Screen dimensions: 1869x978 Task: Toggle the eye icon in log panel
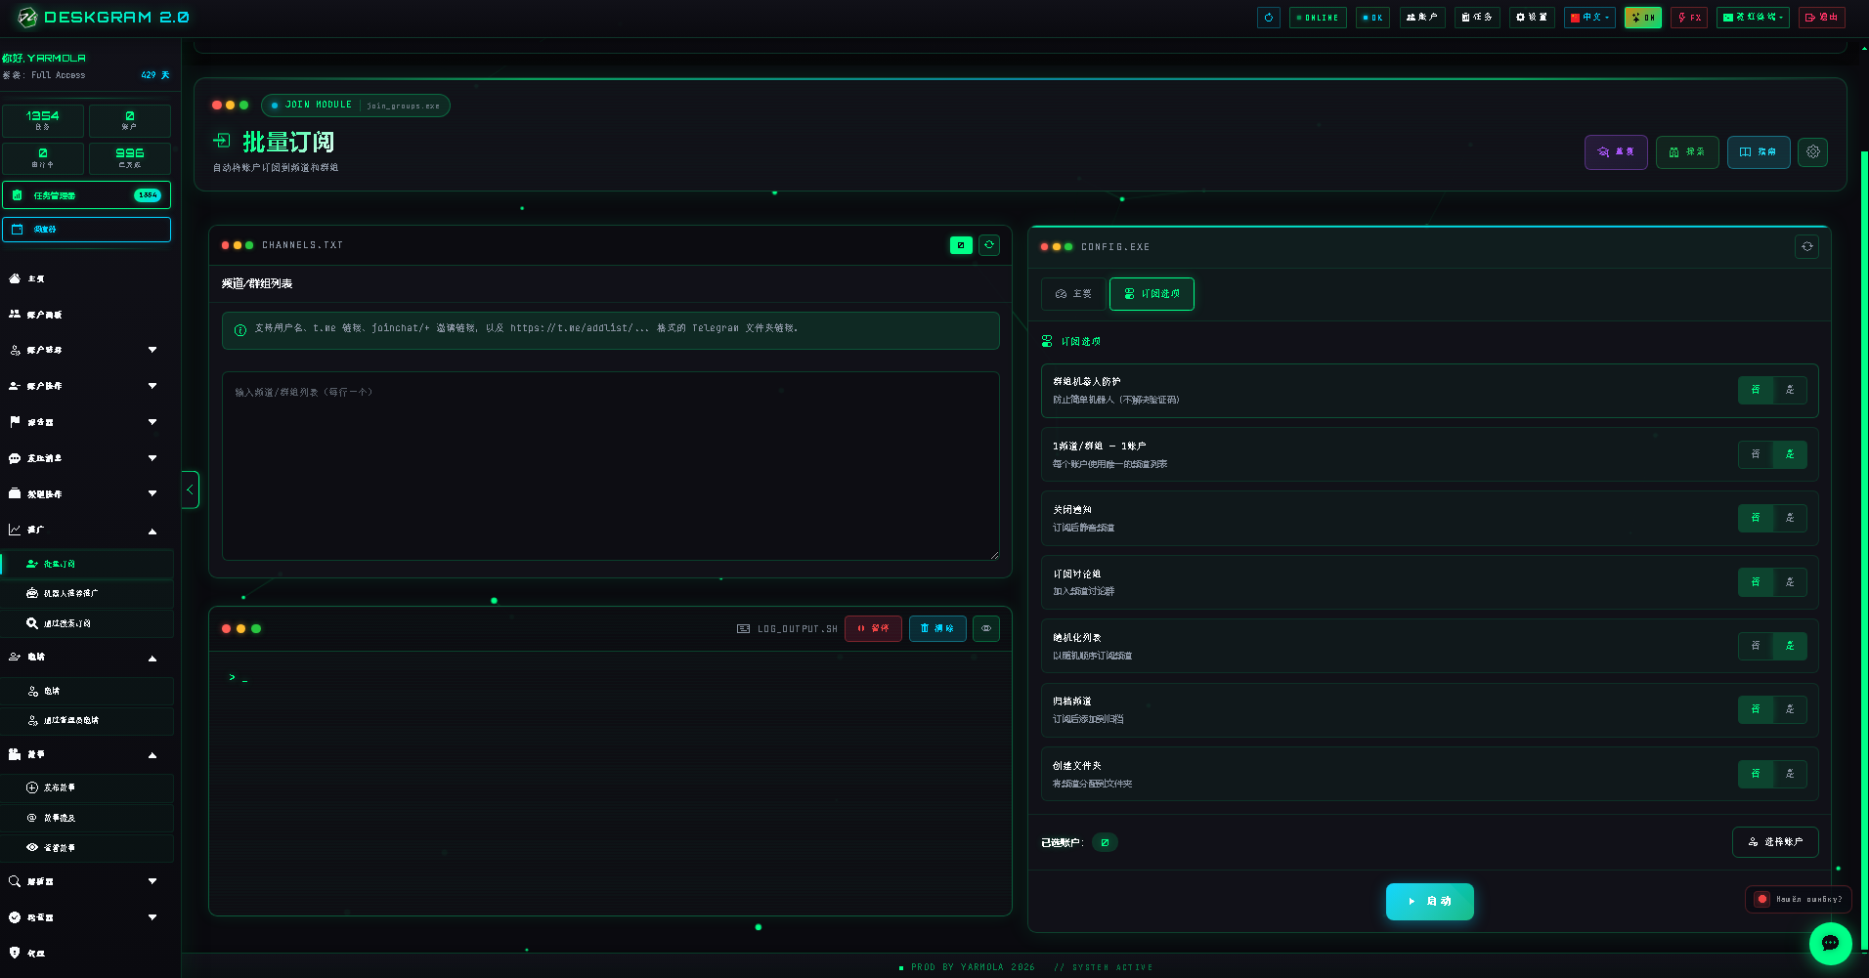click(986, 629)
